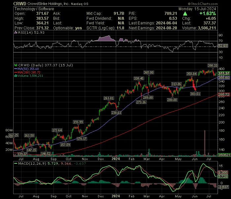Click the 139.37 low price marker
This screenshot has height=199, width=231.
pos(22,154)
